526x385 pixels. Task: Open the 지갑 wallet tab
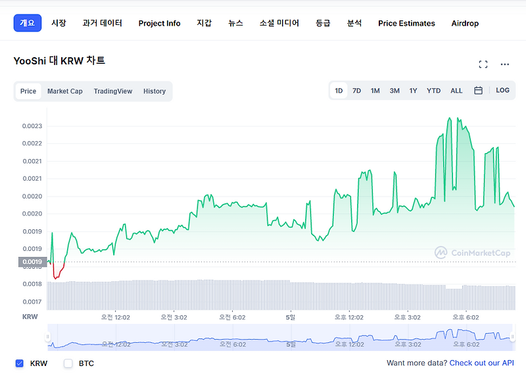[204, 23]
